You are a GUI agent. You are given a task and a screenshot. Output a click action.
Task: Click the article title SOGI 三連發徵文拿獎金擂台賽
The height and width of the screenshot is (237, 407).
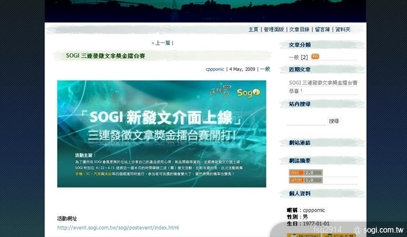[106, 56]
